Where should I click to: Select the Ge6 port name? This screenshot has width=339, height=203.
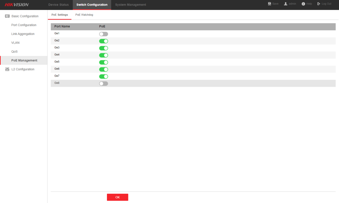[57, 69]
